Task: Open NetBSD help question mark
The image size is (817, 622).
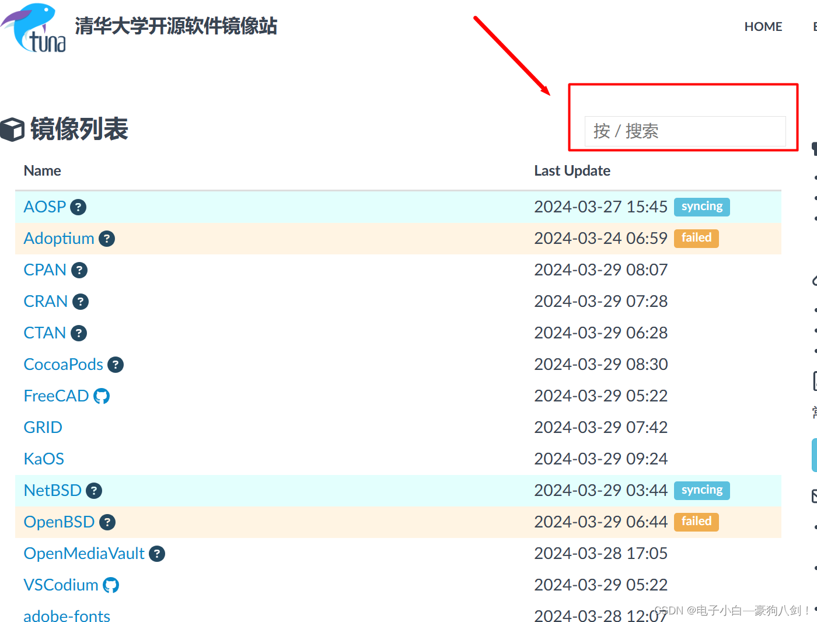Action: (x=94, y=491)
